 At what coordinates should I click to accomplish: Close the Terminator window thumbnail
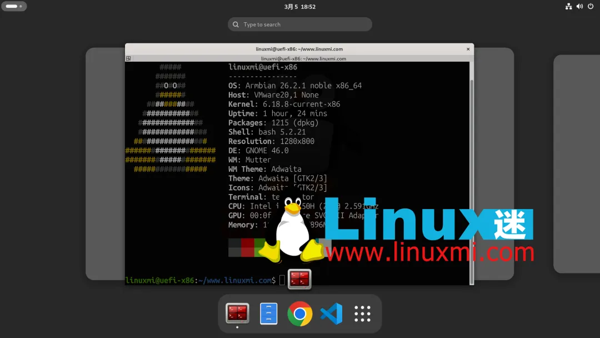pos(468,49)
